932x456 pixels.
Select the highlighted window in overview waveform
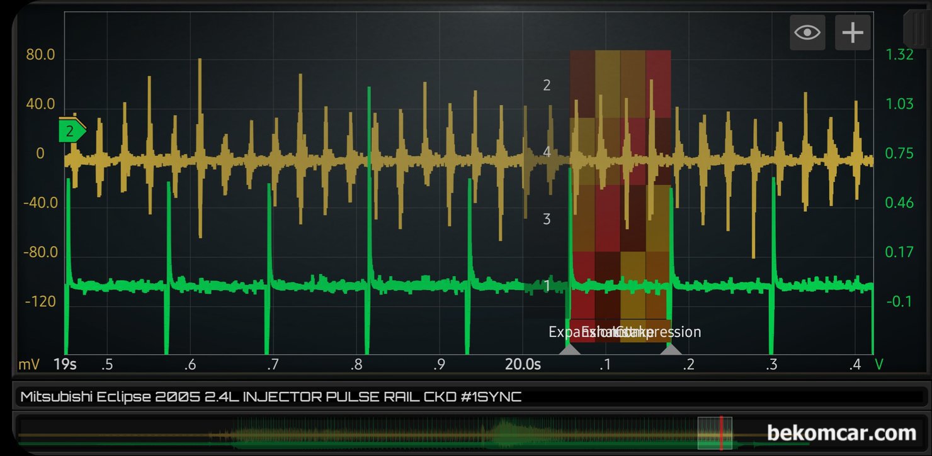(715, 433)
